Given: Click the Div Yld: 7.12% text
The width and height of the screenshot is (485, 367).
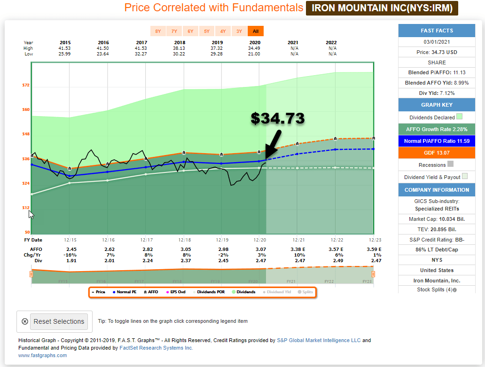Looking at the screenshot, I should point(437,93).
